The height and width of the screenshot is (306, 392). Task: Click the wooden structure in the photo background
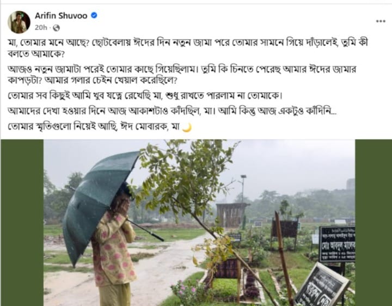tap(232, 215)
